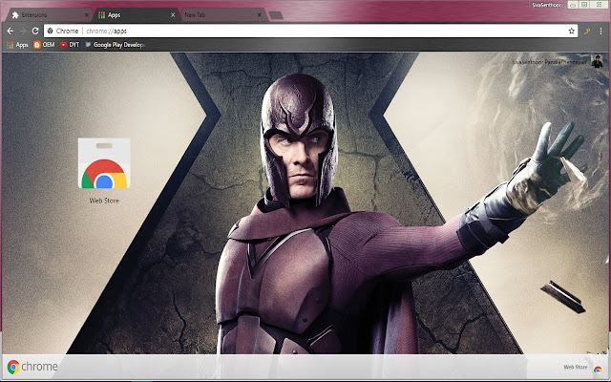Open the Web Store app icon
The width and height of the screenshot is (611, 382).
pos(104,163)
